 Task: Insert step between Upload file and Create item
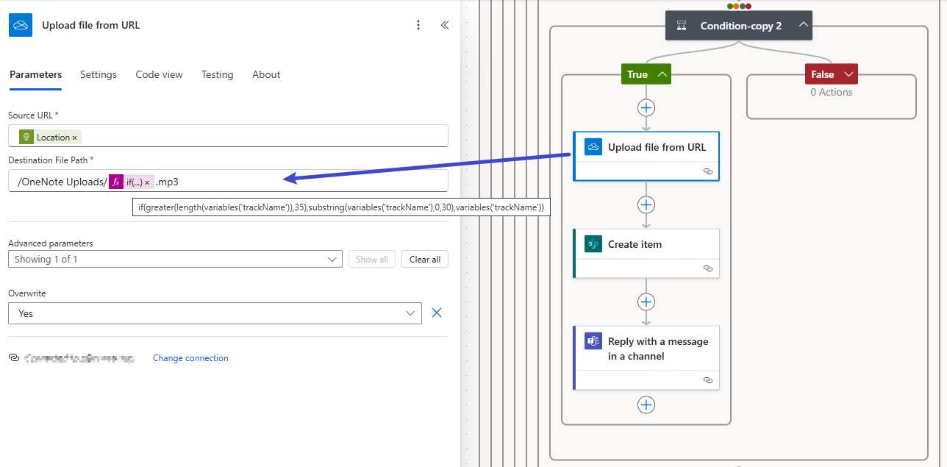point(646,205)
